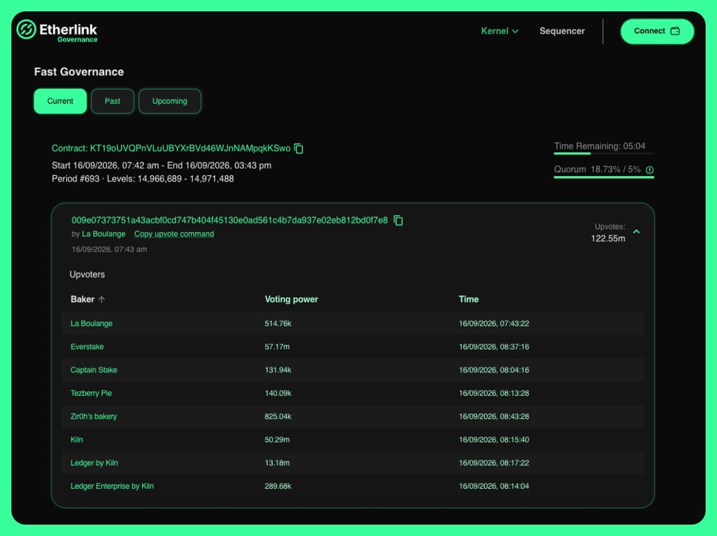Image resolution: width=717 pixels, height=536 pixels.
Task: Click the 131.94k voting power value
Action: [278, 370]
